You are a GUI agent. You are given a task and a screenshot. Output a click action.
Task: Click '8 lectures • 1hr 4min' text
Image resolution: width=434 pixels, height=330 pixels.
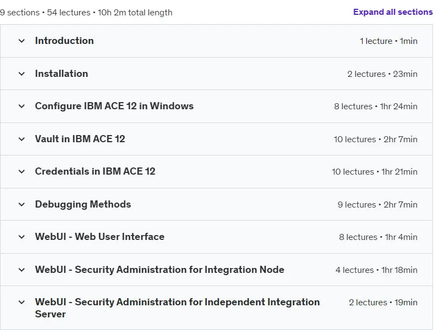[x=378, y=237]
